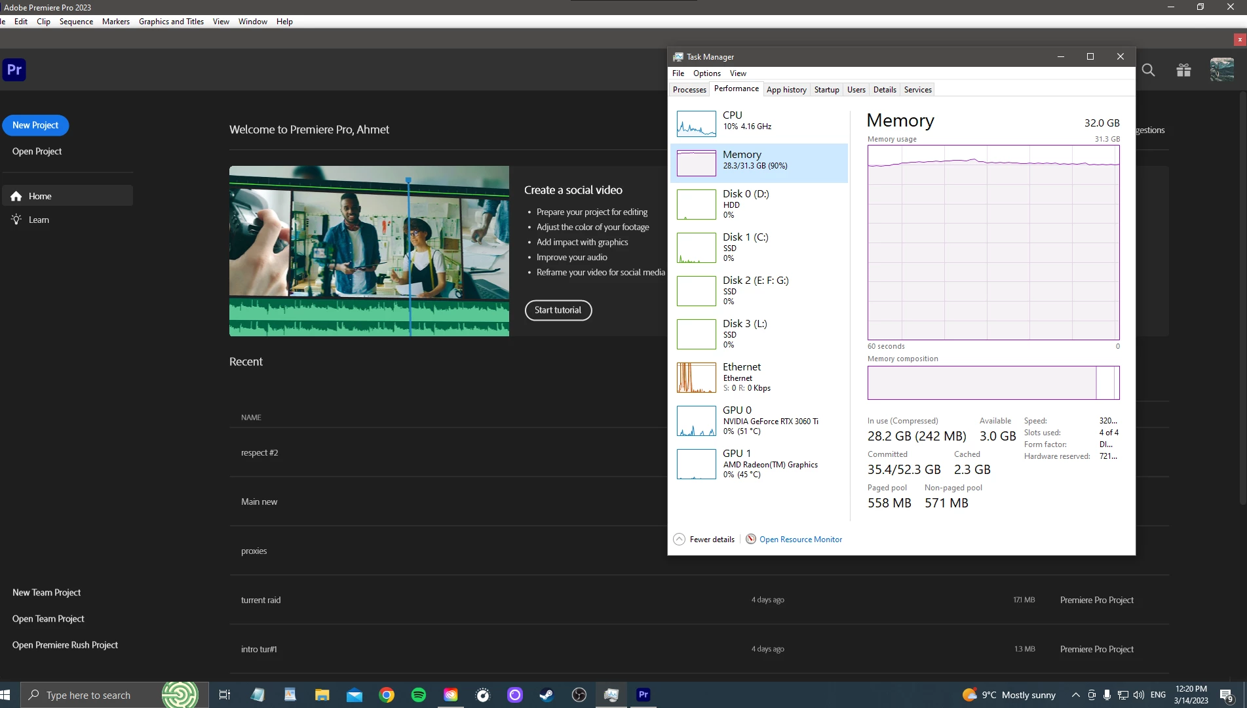Image resolution: width=1247 pixels, height=708 pixels.
Task: Click the Start tutorial button
Action: (x=558, y=310)
